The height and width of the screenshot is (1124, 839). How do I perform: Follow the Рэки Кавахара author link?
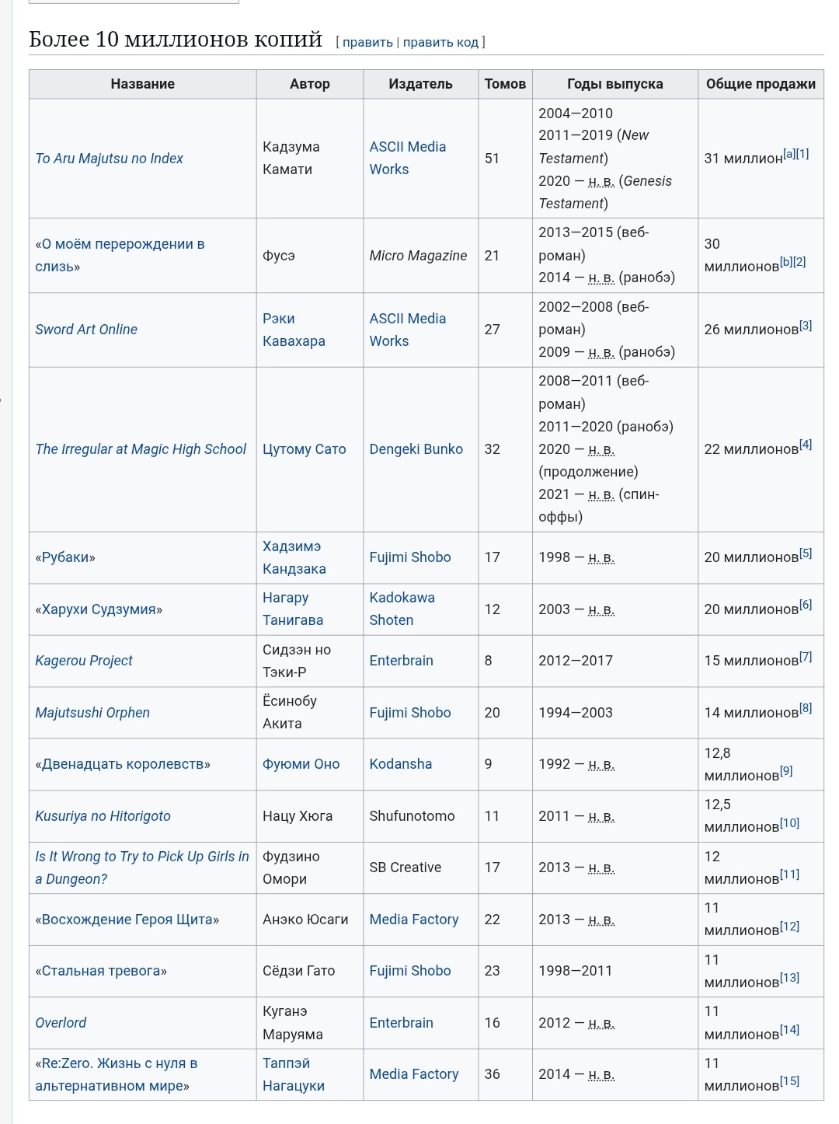click(294, 330)
